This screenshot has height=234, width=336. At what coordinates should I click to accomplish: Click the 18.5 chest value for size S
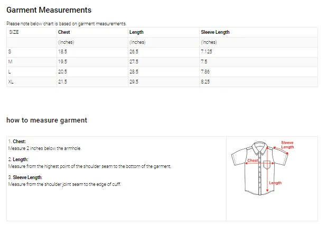point(62,52)
